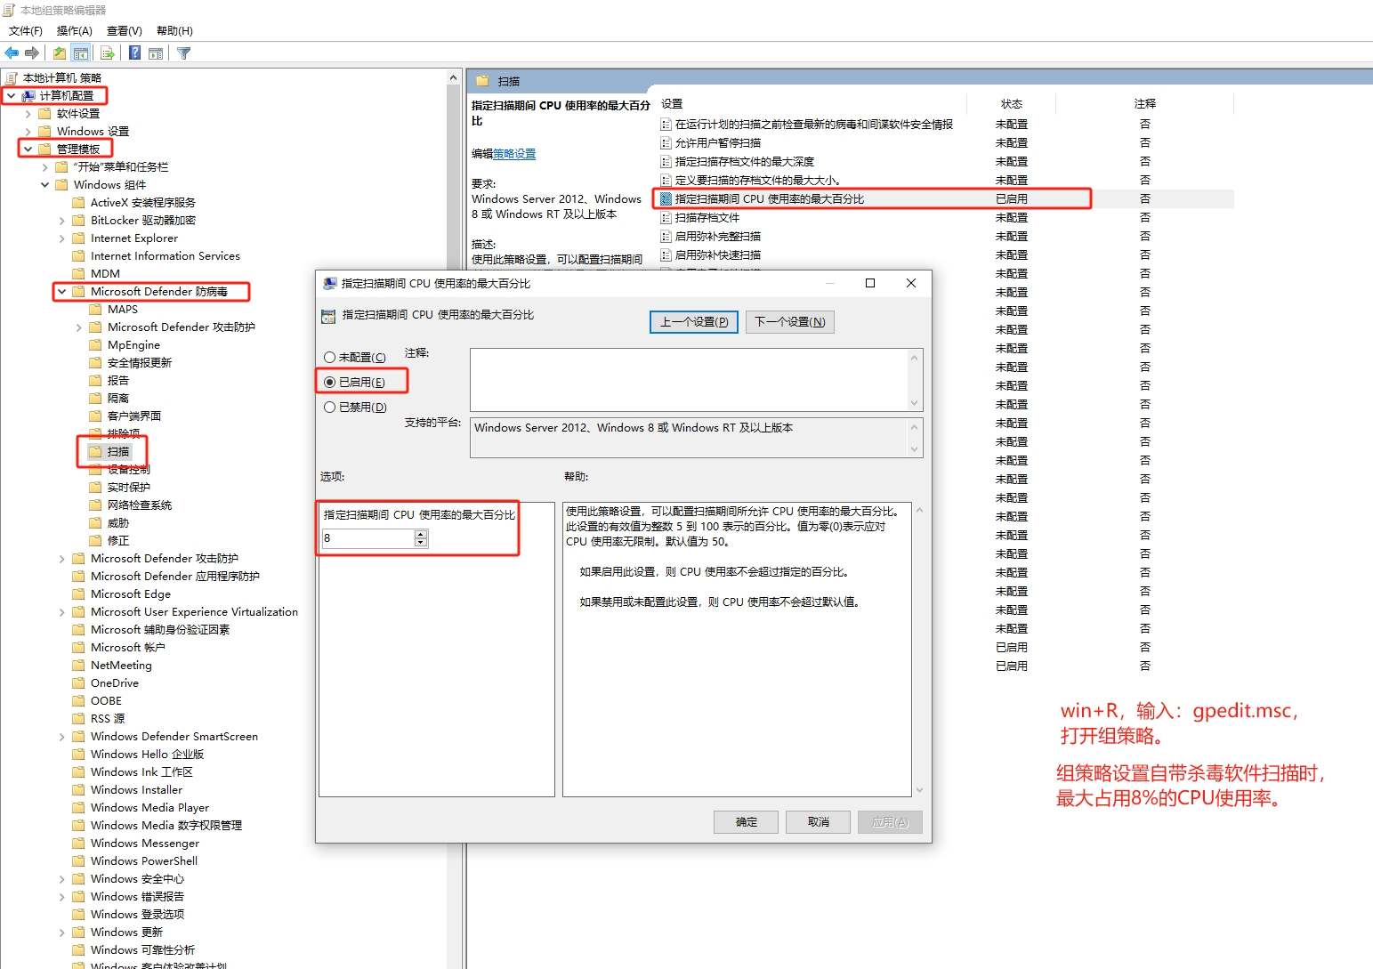
Task: Open the 操作(A) menu
Action: coord(74,31)
